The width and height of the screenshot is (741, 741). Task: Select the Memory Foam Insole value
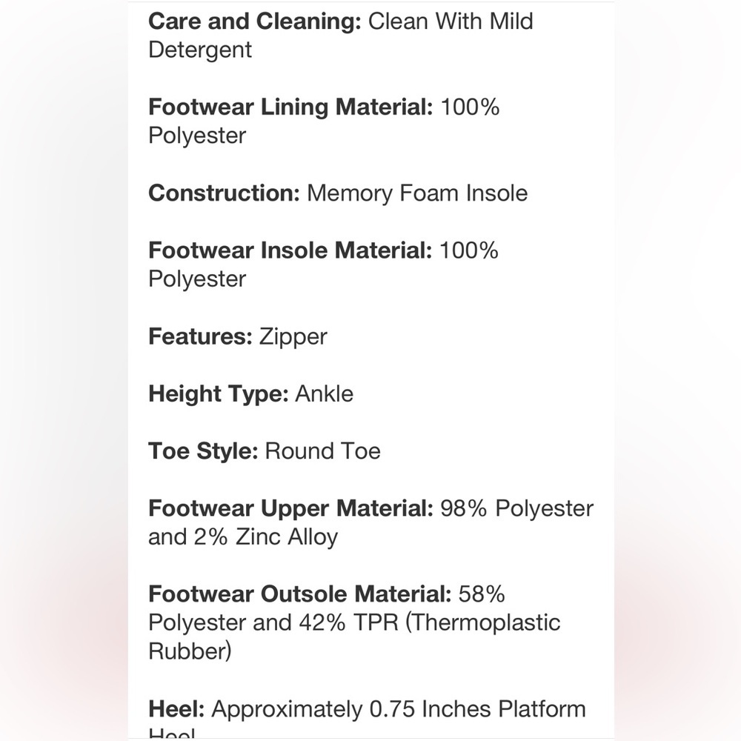point(417,193)
